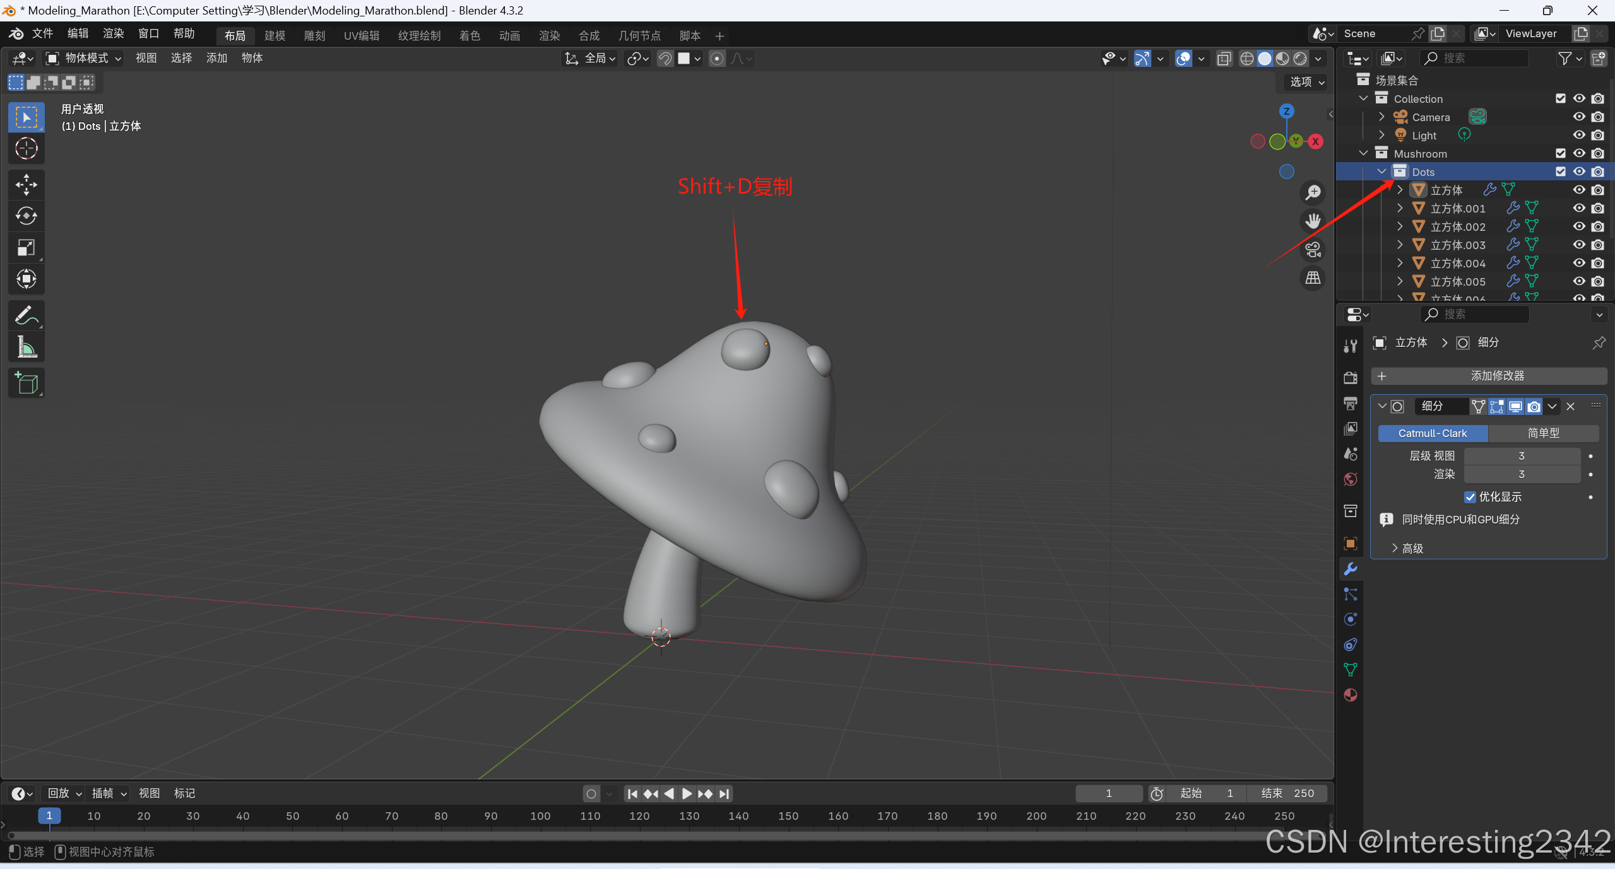
Task: Choose the Add Cube tool
Action: click(26, 383)
